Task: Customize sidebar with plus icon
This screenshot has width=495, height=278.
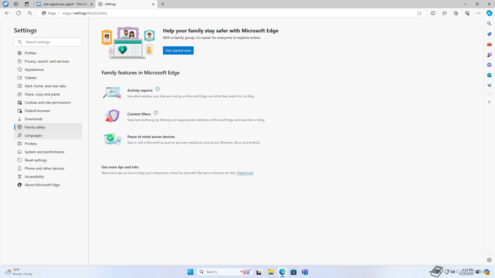Action: click(x=489, y=102)
